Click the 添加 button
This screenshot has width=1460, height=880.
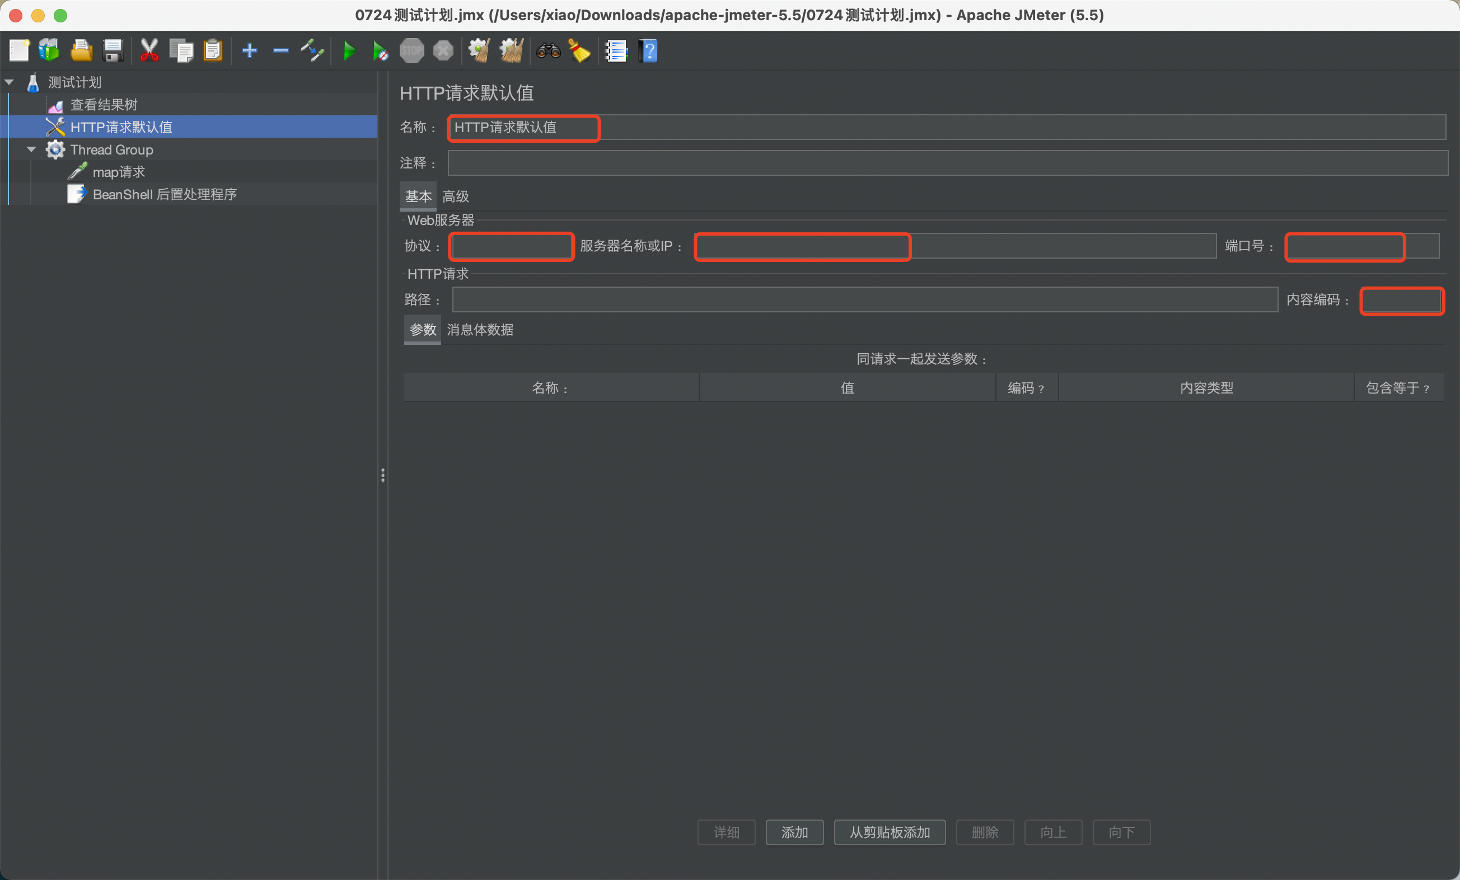click(794, 832)
